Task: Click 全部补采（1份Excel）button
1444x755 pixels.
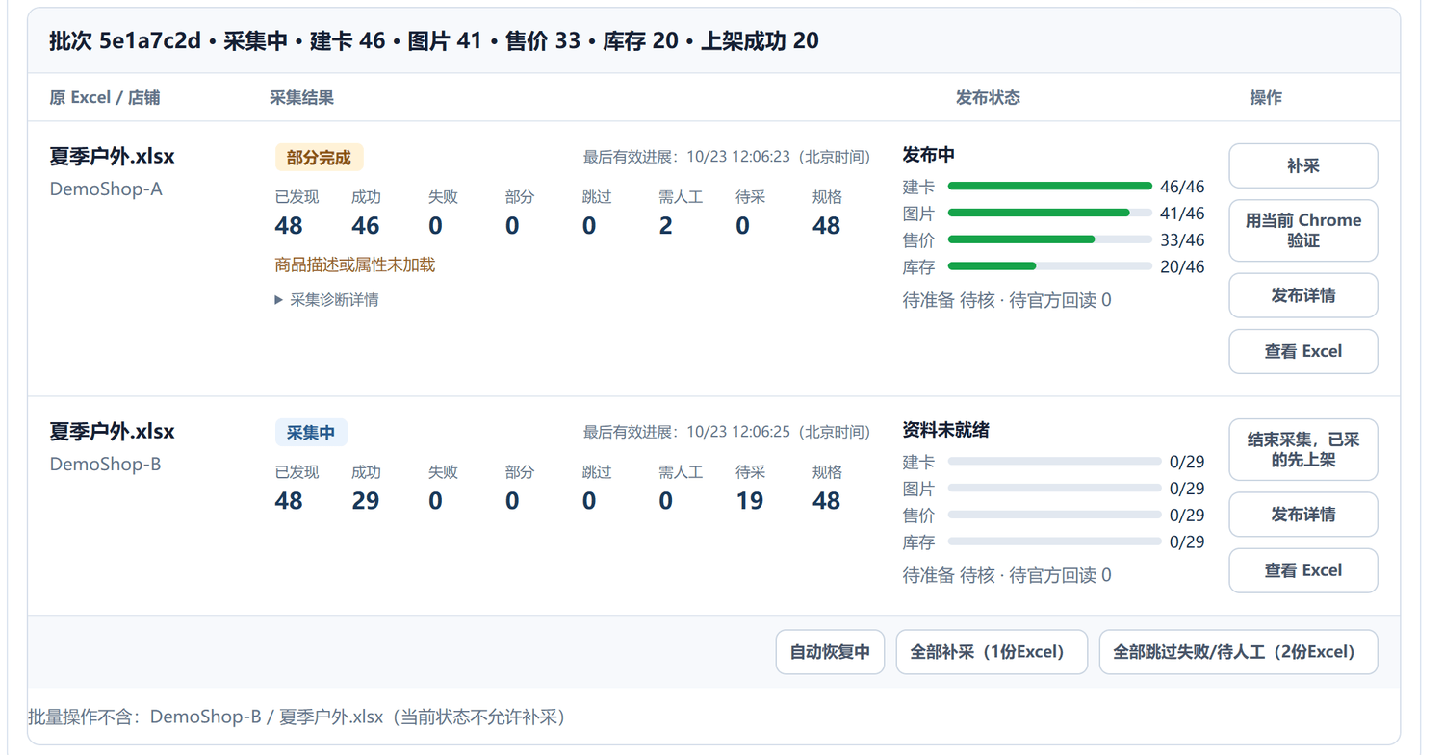Action: pyautogui.click(x=992, y=652)
